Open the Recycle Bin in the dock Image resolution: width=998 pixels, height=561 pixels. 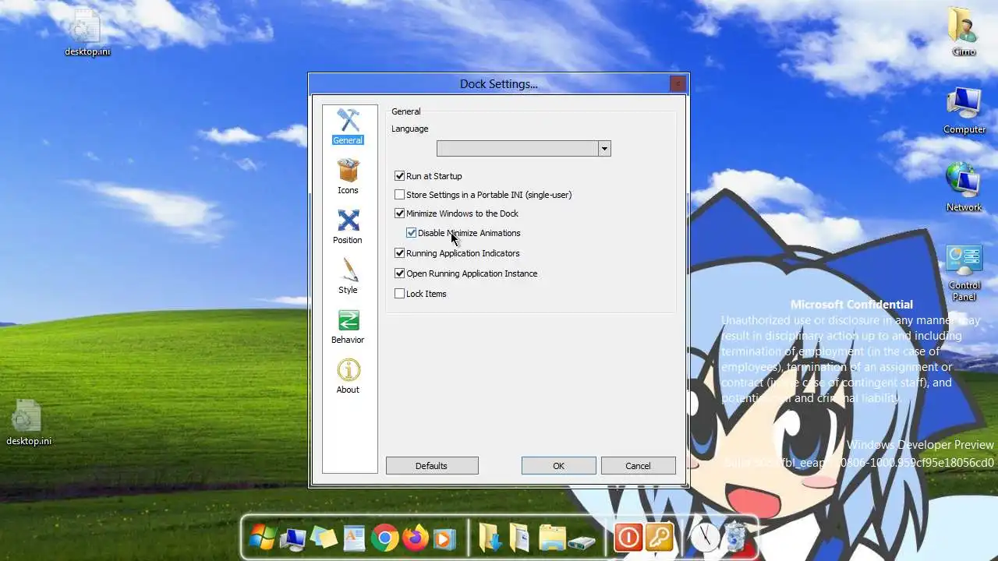[x=735, y=538]
